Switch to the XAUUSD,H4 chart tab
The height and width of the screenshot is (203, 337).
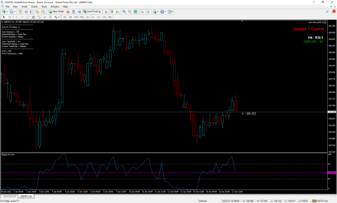point(9,197)
